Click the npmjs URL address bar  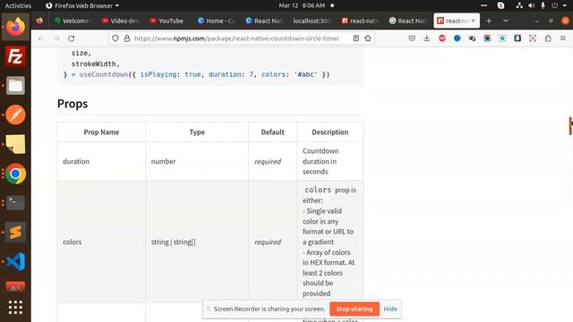236,38
